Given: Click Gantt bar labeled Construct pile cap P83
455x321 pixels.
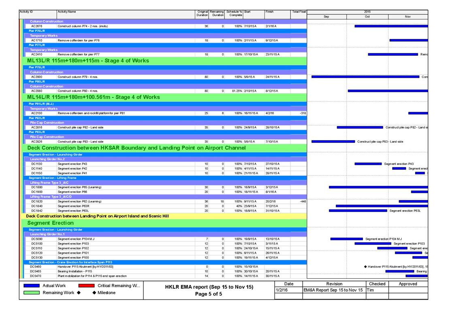Looking at the screenshot, I should [333, 141].
